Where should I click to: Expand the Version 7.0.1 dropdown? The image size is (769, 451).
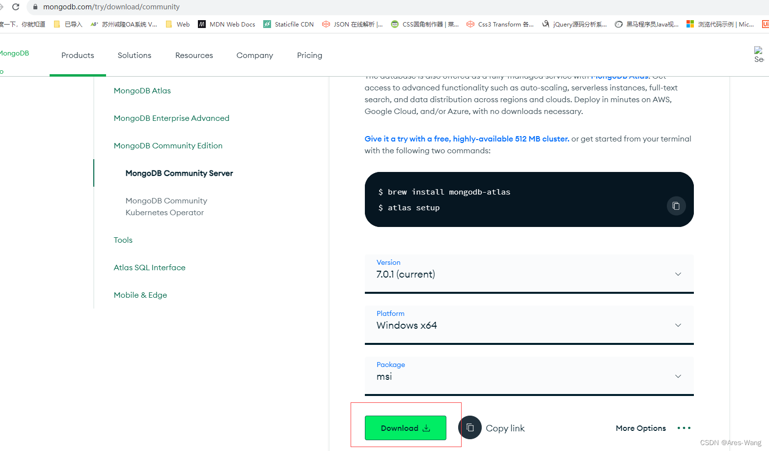(529, 274)
